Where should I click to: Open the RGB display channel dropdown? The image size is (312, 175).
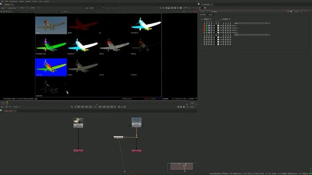point(23,8)
